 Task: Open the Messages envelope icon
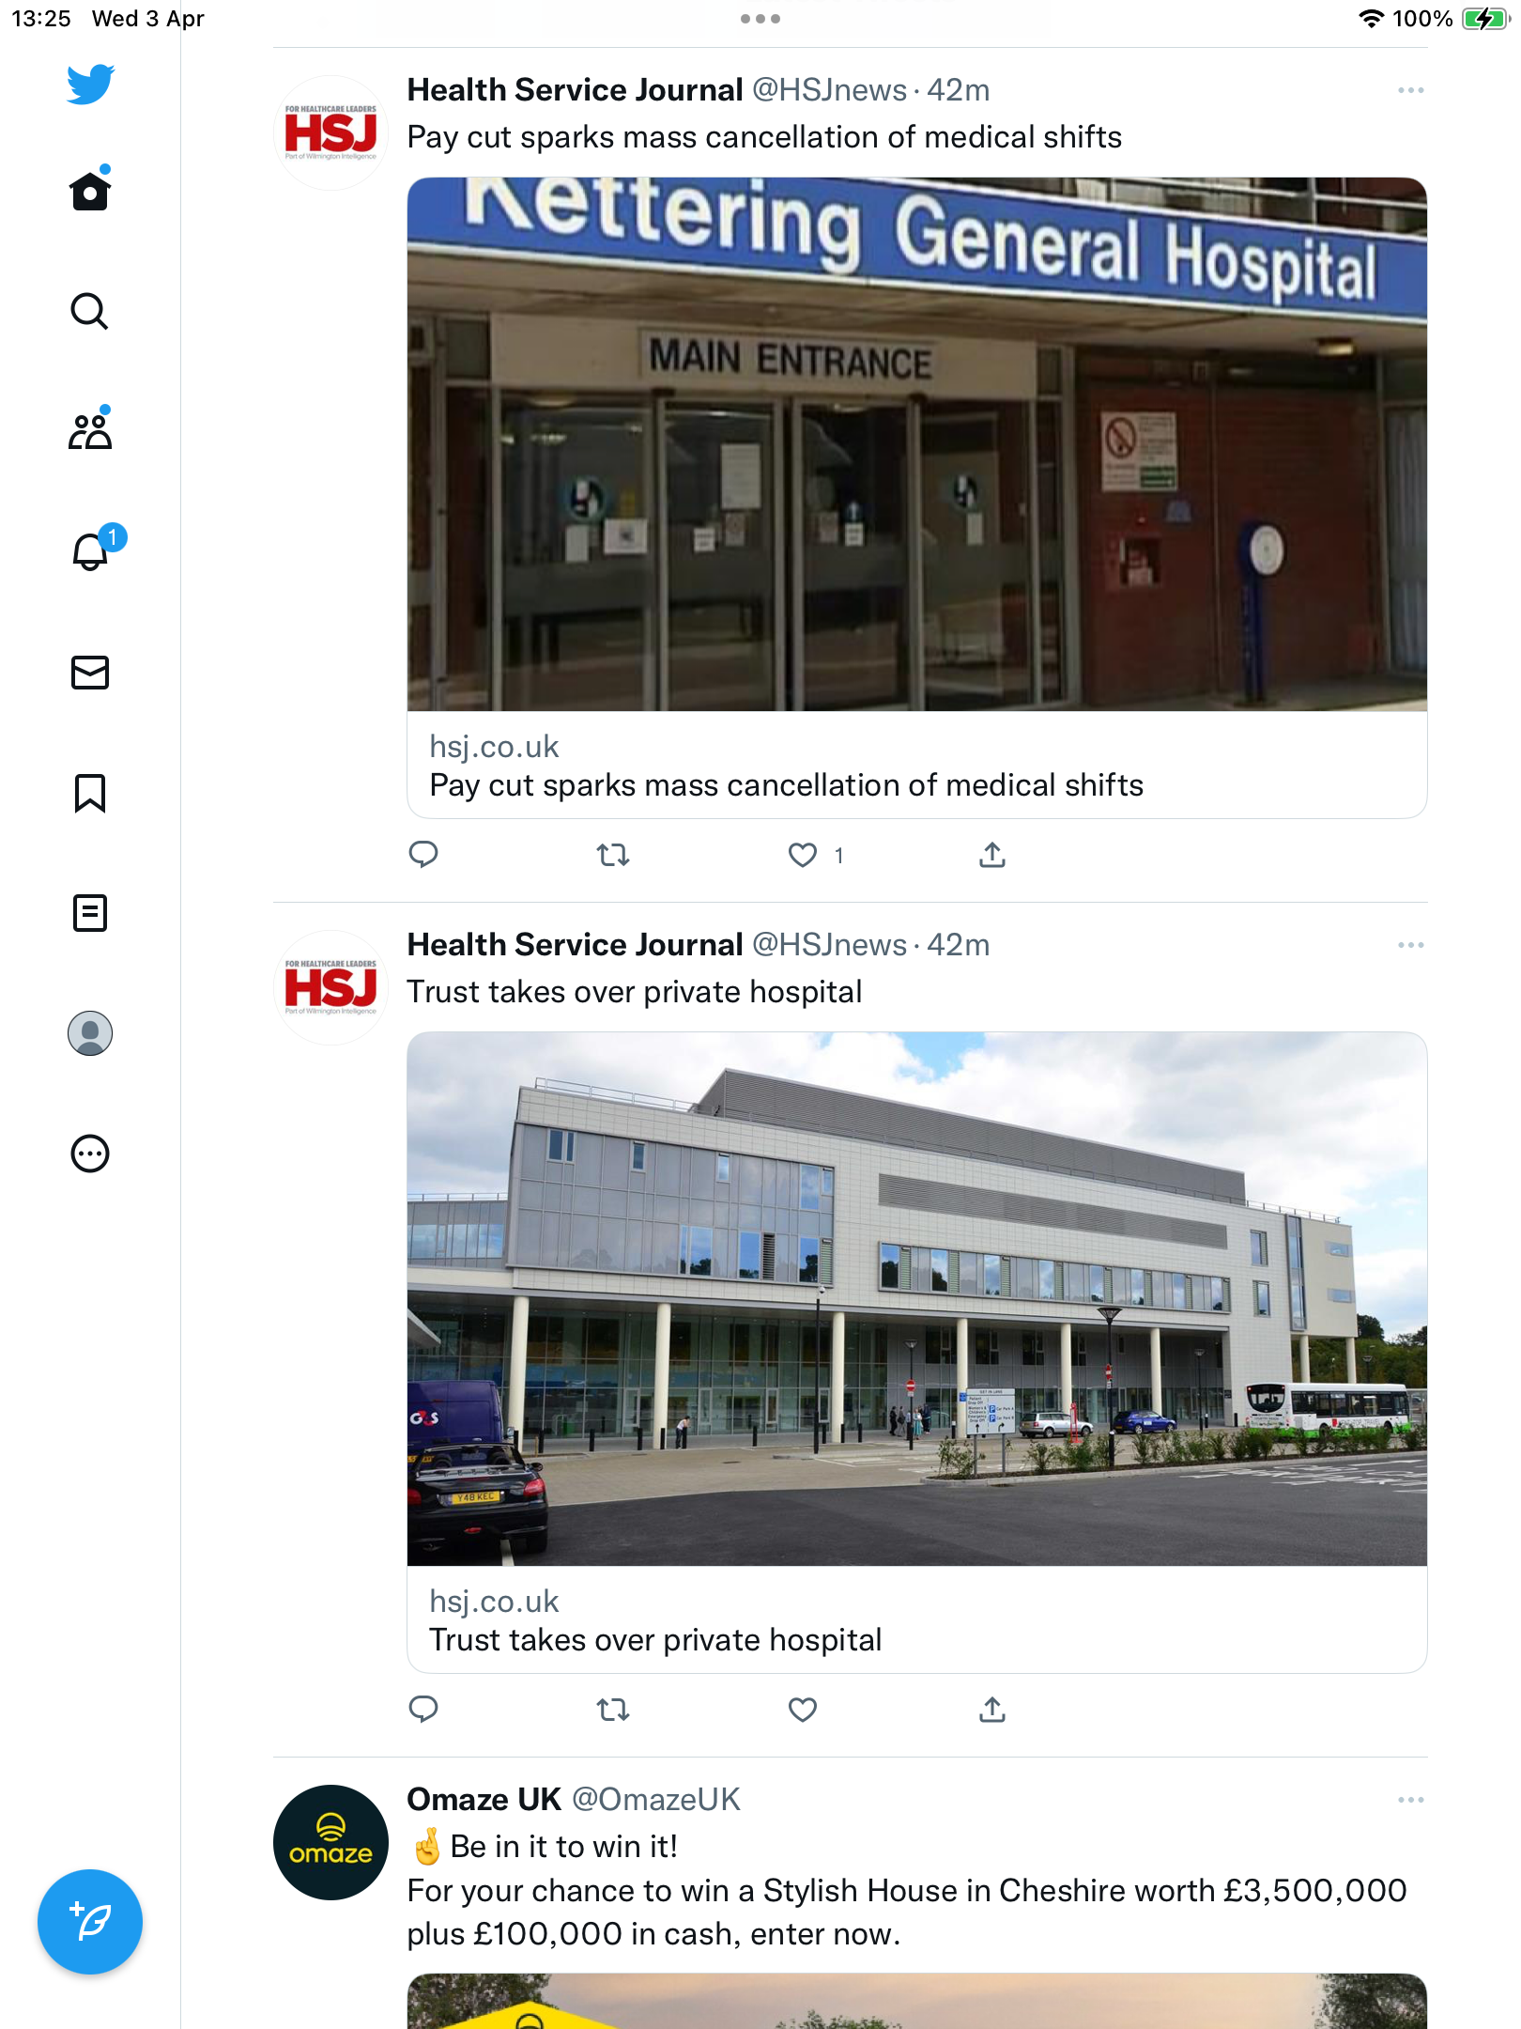pyautogui.click(x=90, y=673)
